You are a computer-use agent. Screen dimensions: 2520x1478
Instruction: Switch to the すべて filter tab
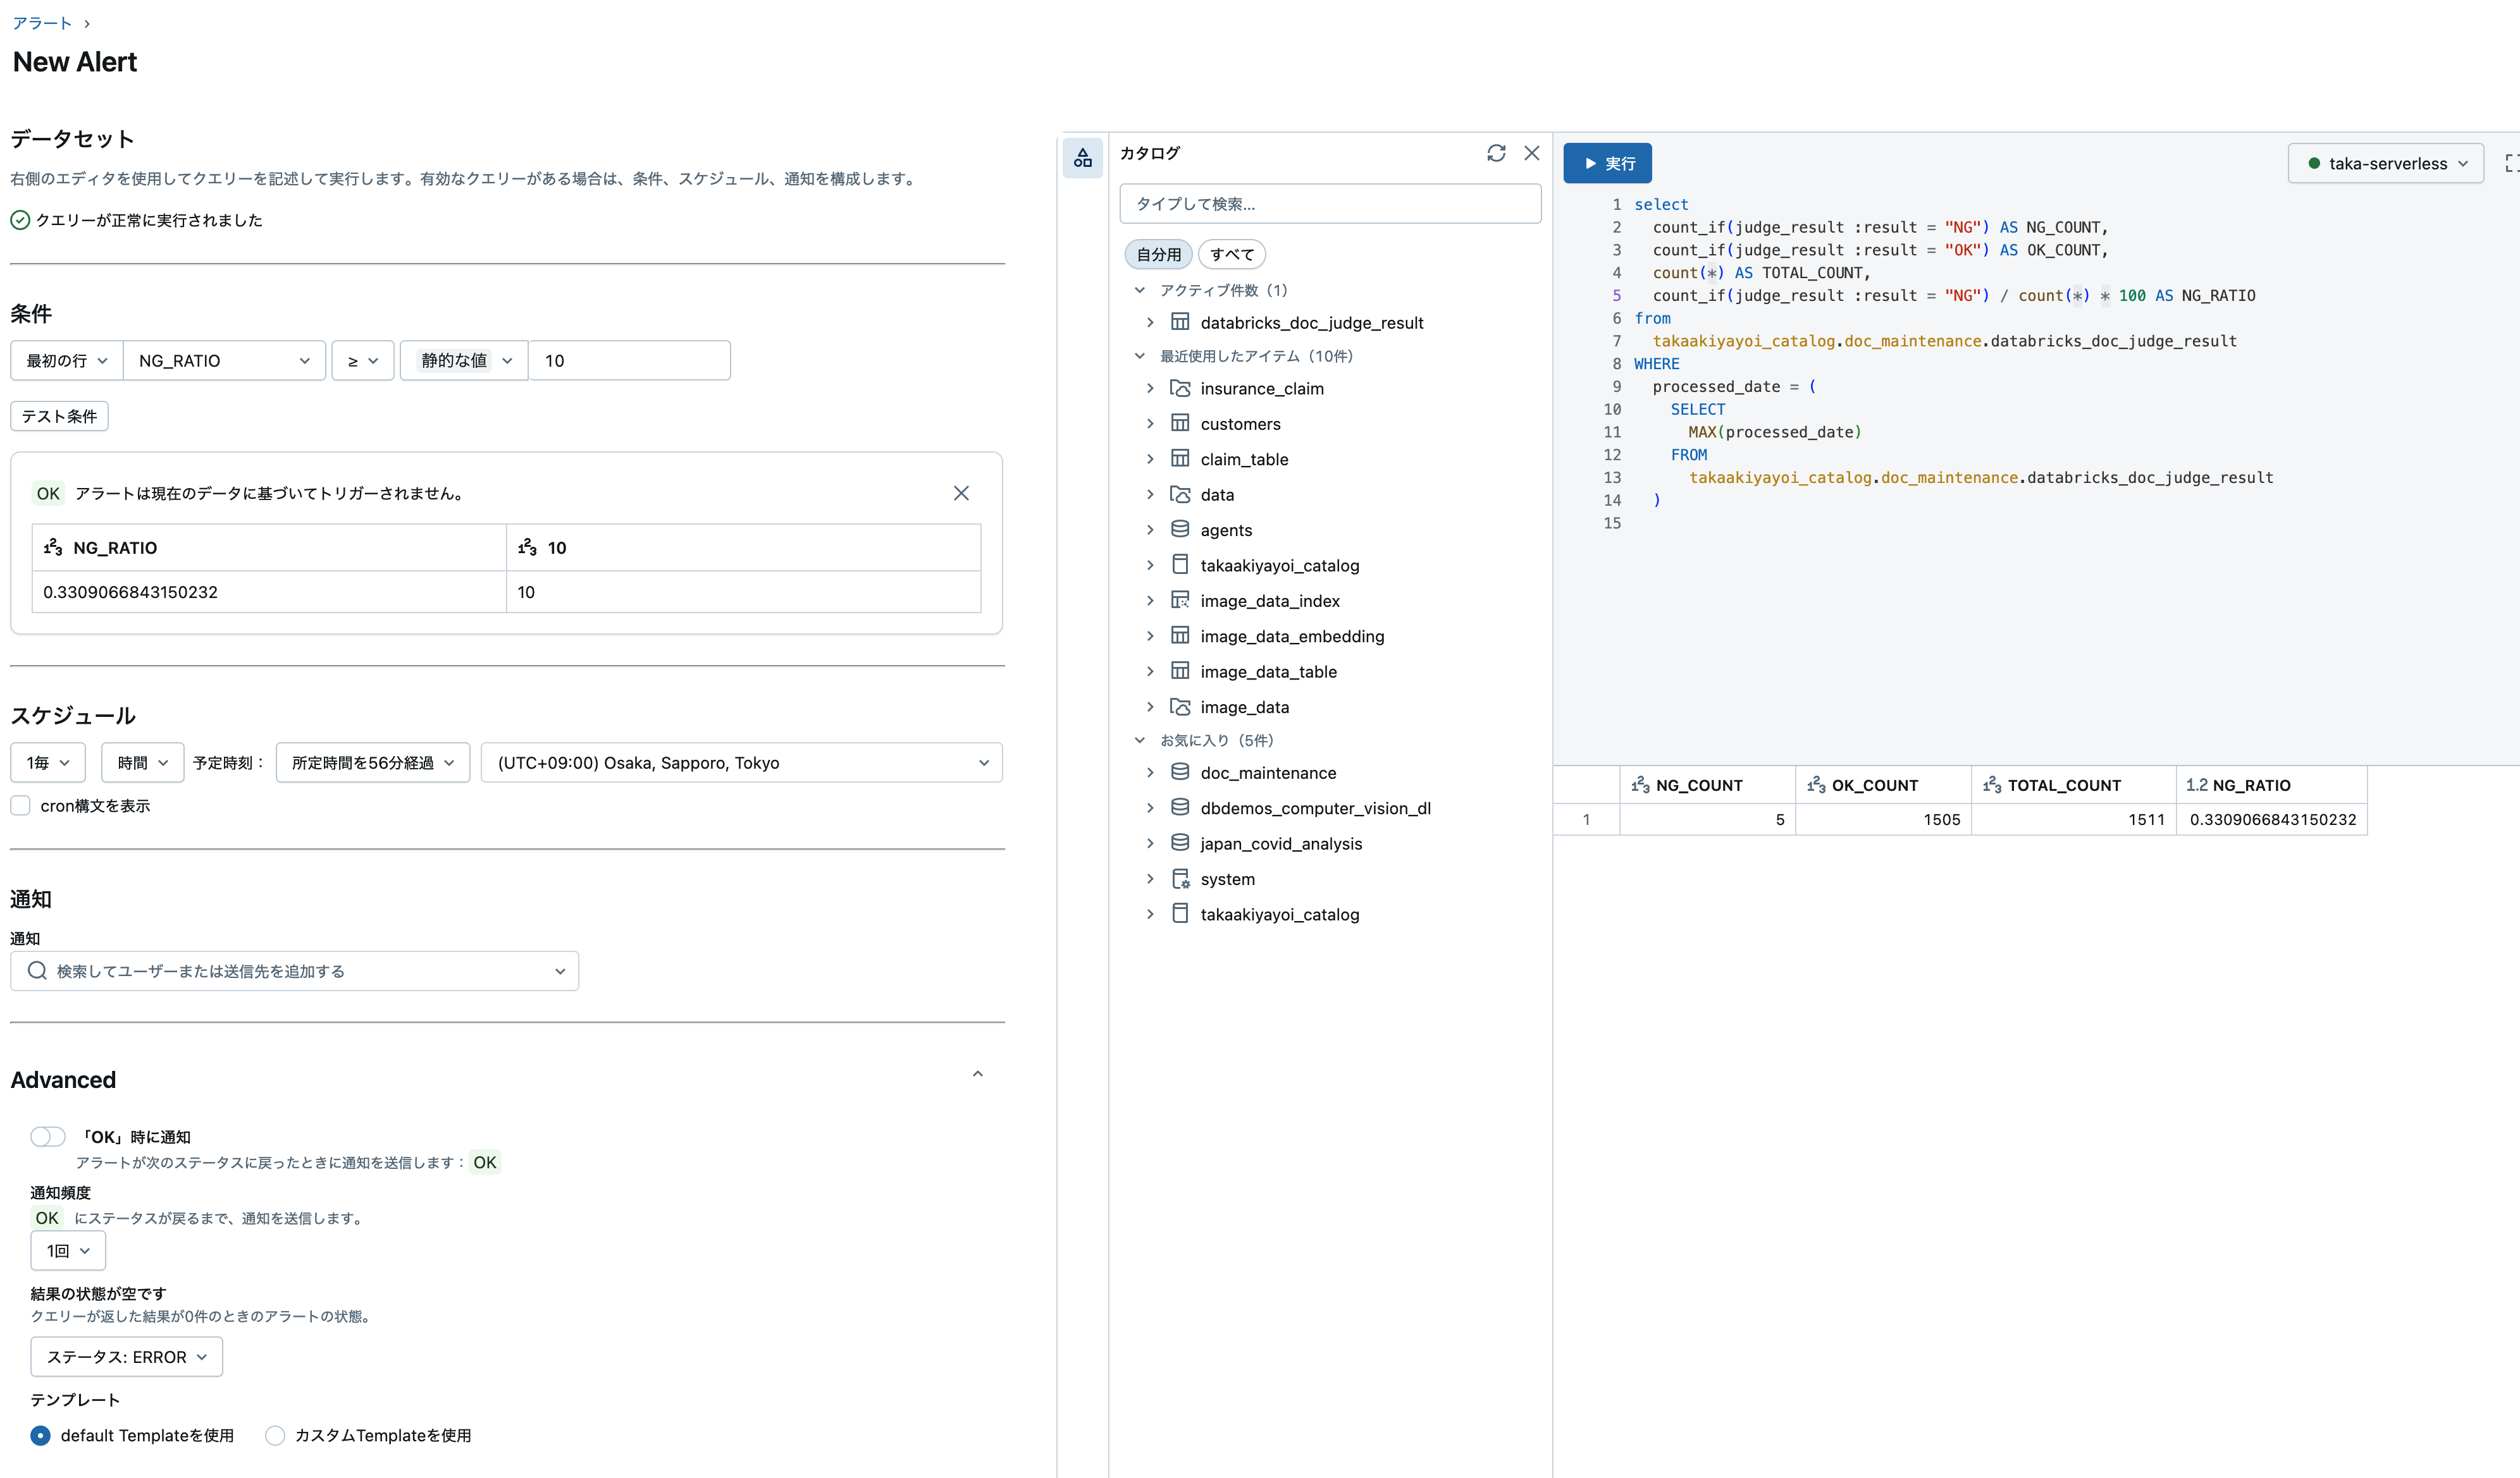point(1231,254)
